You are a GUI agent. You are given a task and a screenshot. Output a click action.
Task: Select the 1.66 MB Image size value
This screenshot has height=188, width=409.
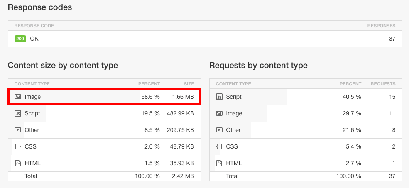point(183,97)
